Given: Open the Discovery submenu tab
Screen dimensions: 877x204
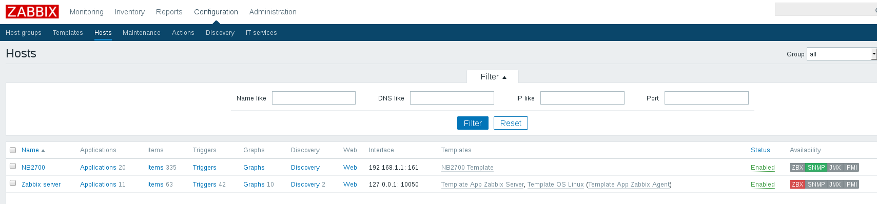Looking at the screenshot, I should 220,32.
